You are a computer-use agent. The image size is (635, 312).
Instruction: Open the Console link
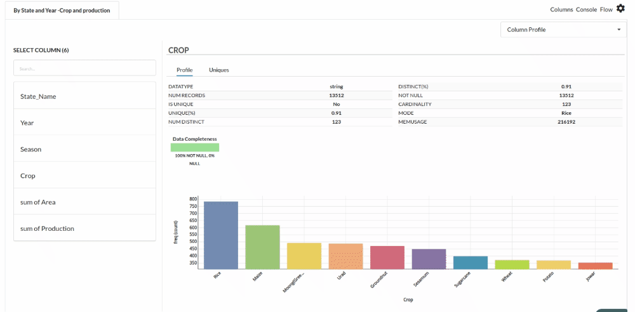coord(586,10)
